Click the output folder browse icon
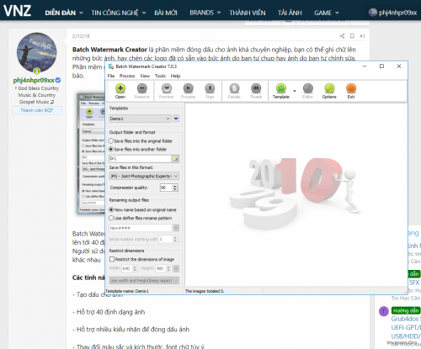 (x=175, y=159)
